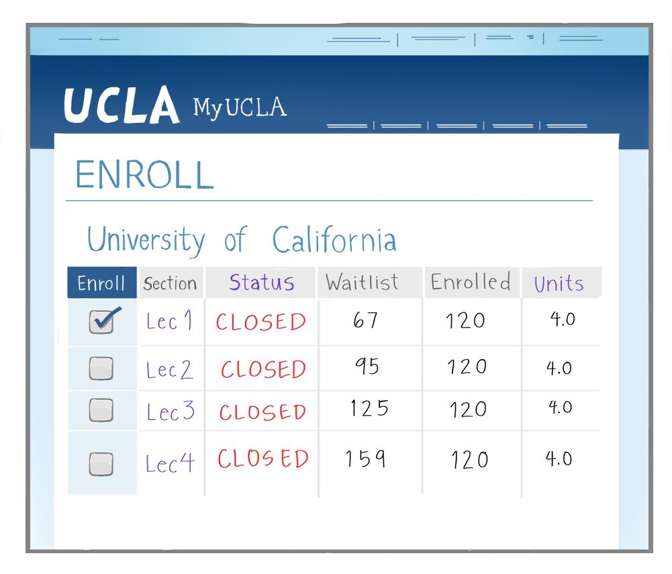Viewport: 672px width, 574px height.
Task: Click the Enroll column header
Action: (101, 283)
